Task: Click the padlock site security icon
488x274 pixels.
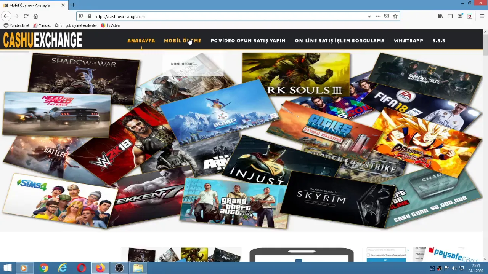Action: 90,16
